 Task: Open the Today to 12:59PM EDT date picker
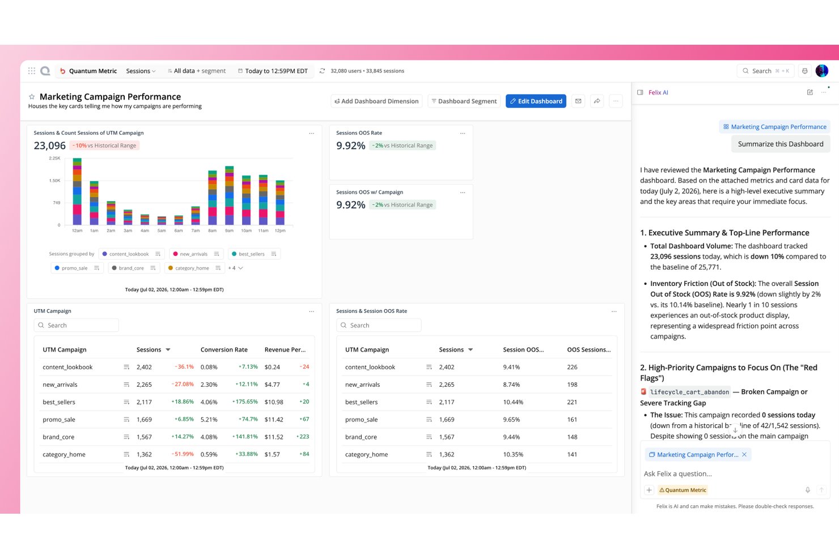point(273,71)
